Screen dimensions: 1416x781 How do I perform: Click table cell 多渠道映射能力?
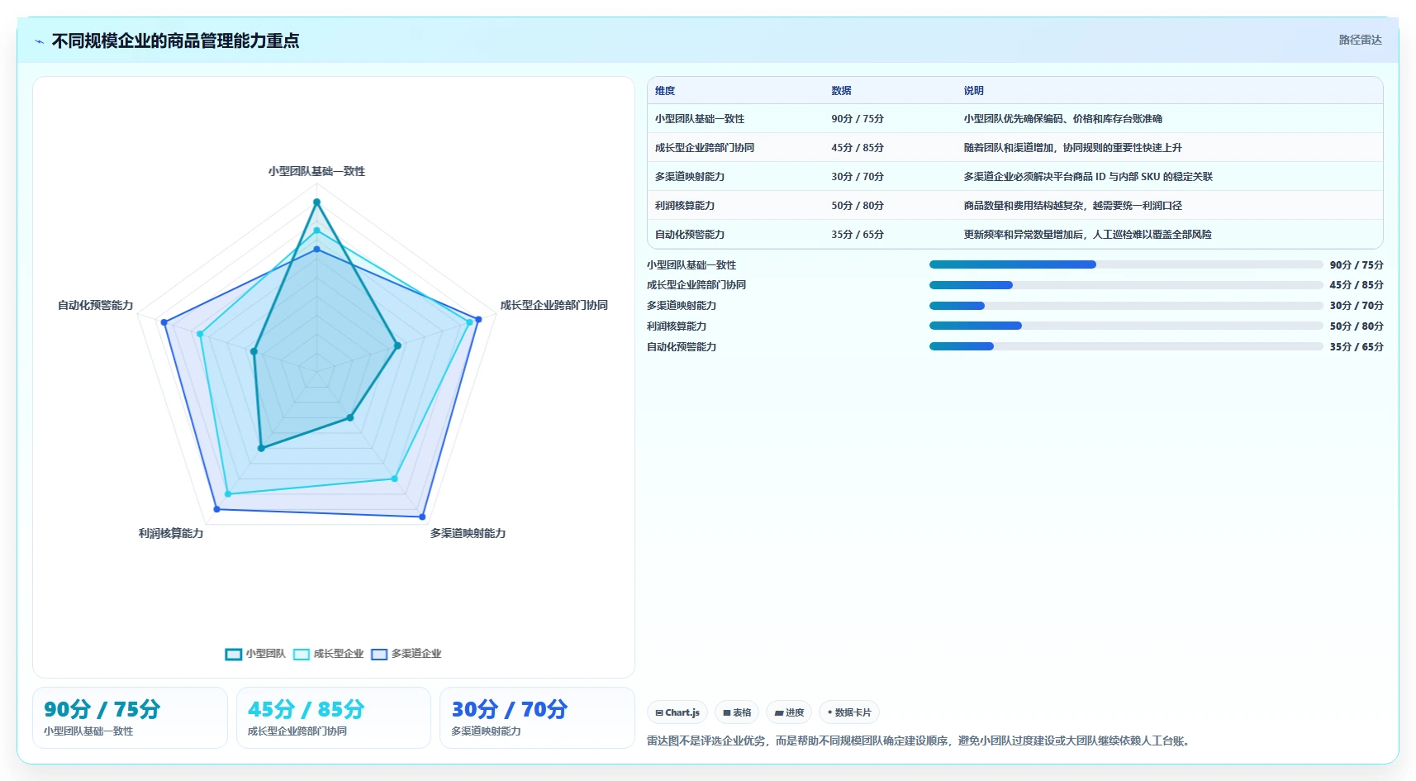(x=690, y=177)
